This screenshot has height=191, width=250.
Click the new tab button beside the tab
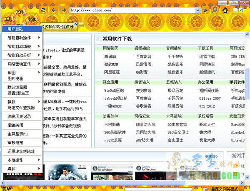click(x=82, y=25)
